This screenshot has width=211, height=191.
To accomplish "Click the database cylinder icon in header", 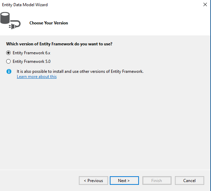I will [5, 18].
